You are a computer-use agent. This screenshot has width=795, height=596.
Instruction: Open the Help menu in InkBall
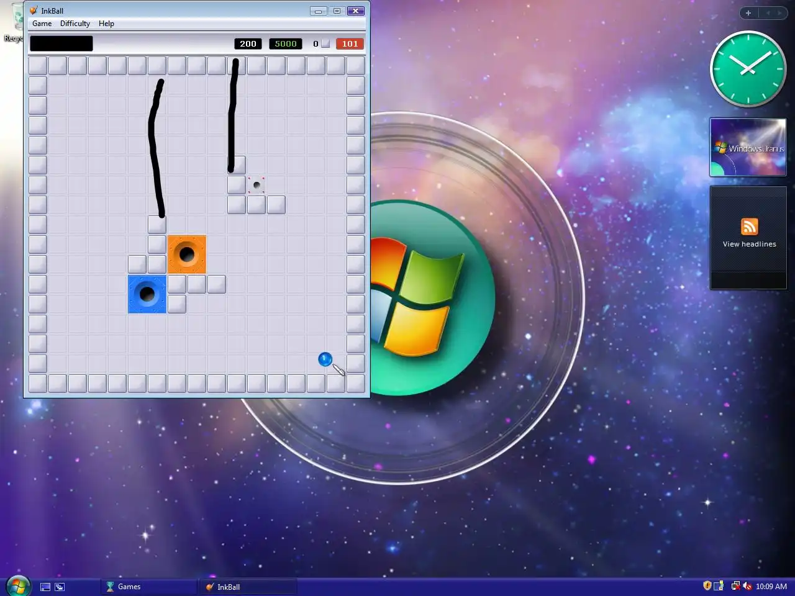click(x=106, y=24)
